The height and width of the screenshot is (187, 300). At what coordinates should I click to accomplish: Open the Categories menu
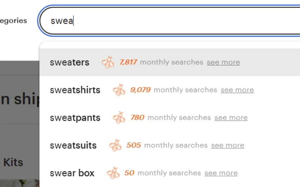tap(13, 21)
